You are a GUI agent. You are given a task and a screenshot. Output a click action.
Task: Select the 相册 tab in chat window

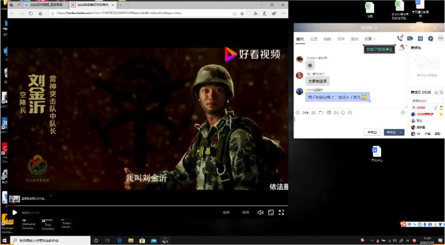click(327, 39)
